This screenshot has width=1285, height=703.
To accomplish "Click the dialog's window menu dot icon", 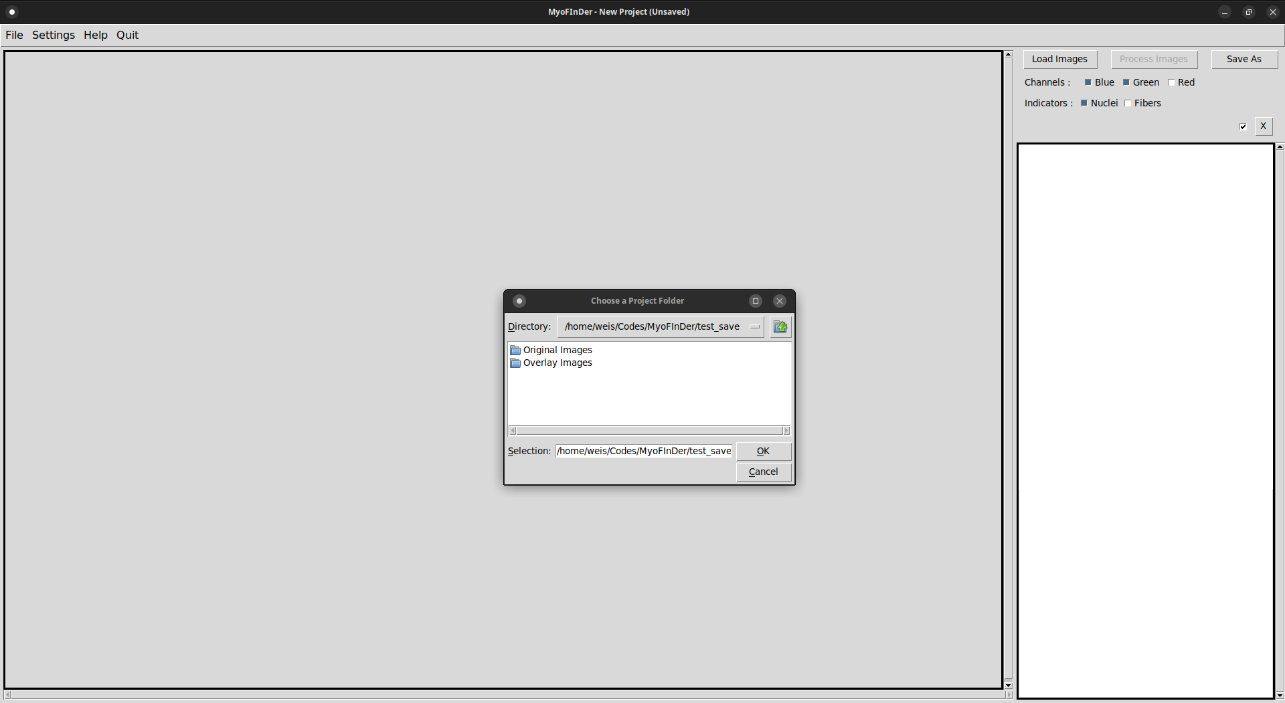I will (x=519, y=301).
